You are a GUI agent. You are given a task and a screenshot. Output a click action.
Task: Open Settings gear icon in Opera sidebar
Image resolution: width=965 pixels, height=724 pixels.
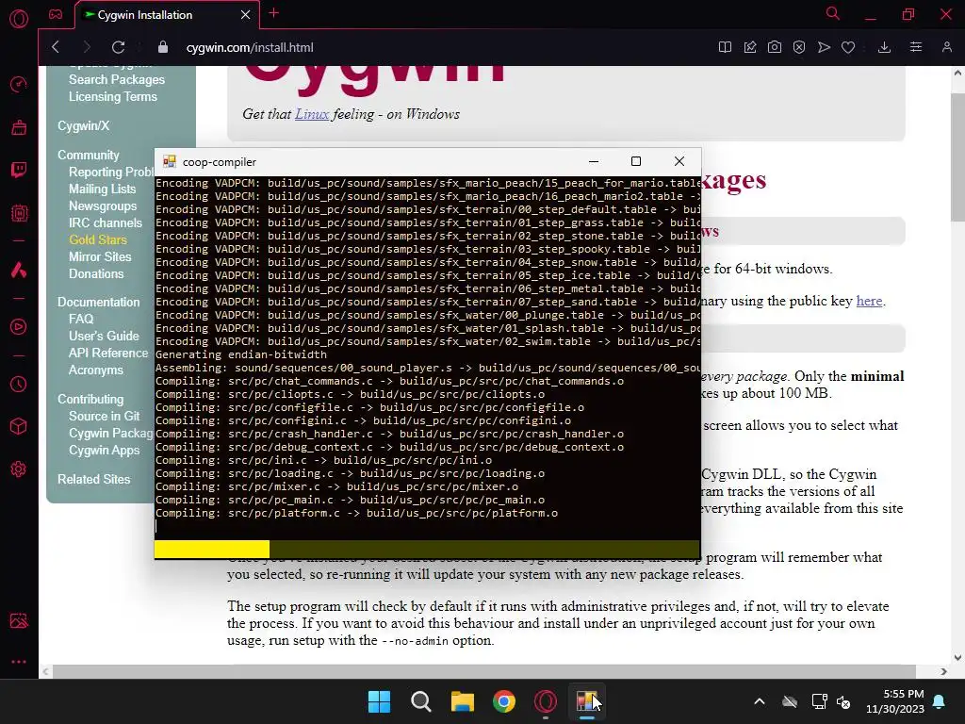(19, 469)
